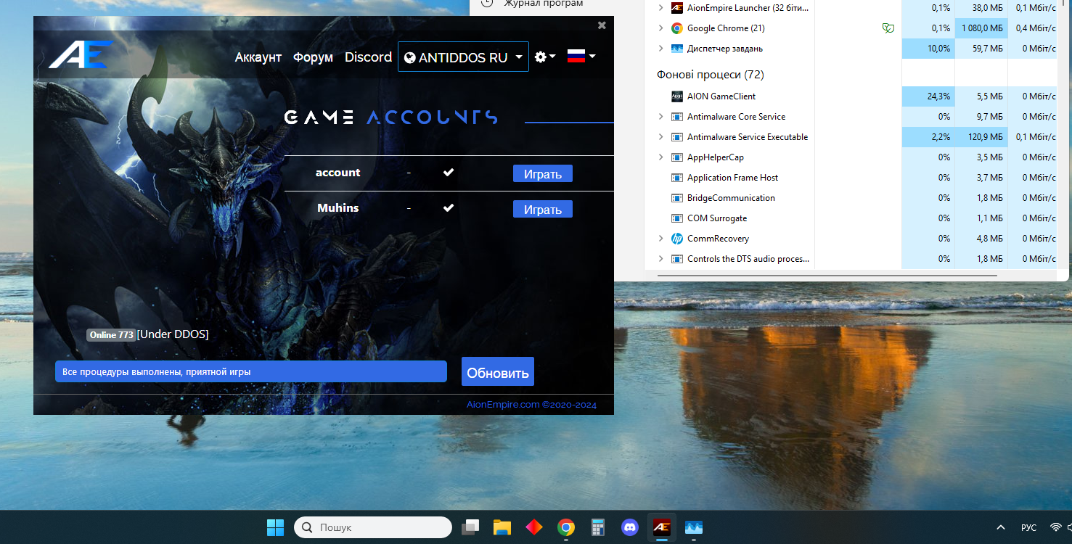Show hidden system tray icons
Viewport: 1072px width, 544px height.
click(x=1001, y=527)
